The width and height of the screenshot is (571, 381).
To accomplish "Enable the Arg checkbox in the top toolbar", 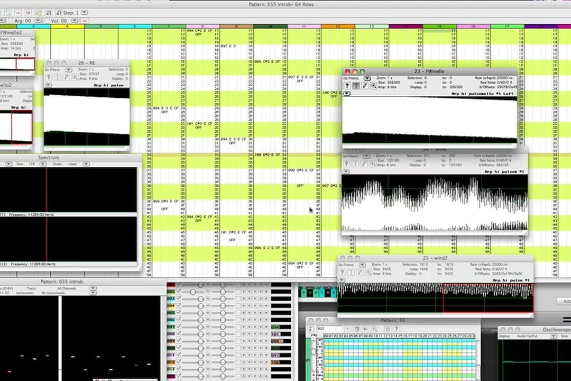I will tap(11, 20).
